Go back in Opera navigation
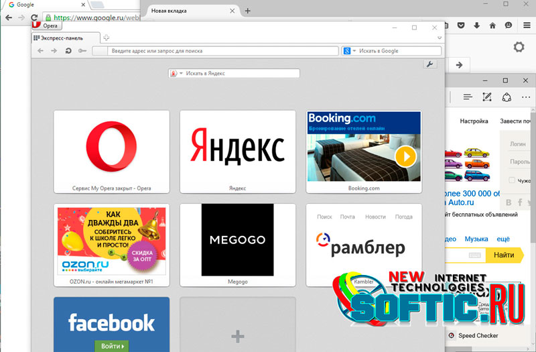The image size is (536, 352). pos(41,51)
